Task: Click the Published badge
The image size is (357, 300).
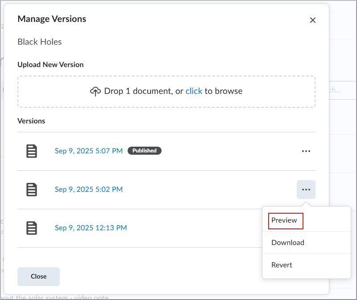Action: (145, 151)
